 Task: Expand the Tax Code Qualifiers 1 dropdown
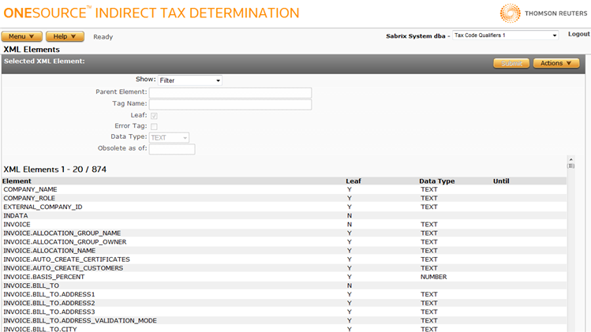504,35
